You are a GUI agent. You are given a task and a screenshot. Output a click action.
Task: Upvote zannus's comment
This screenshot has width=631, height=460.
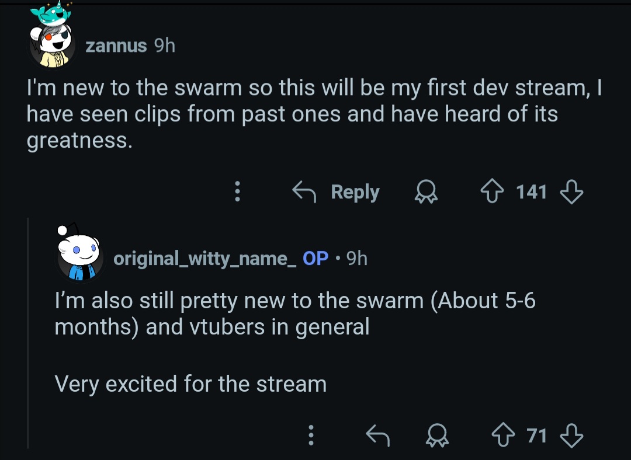pos(492,191)
